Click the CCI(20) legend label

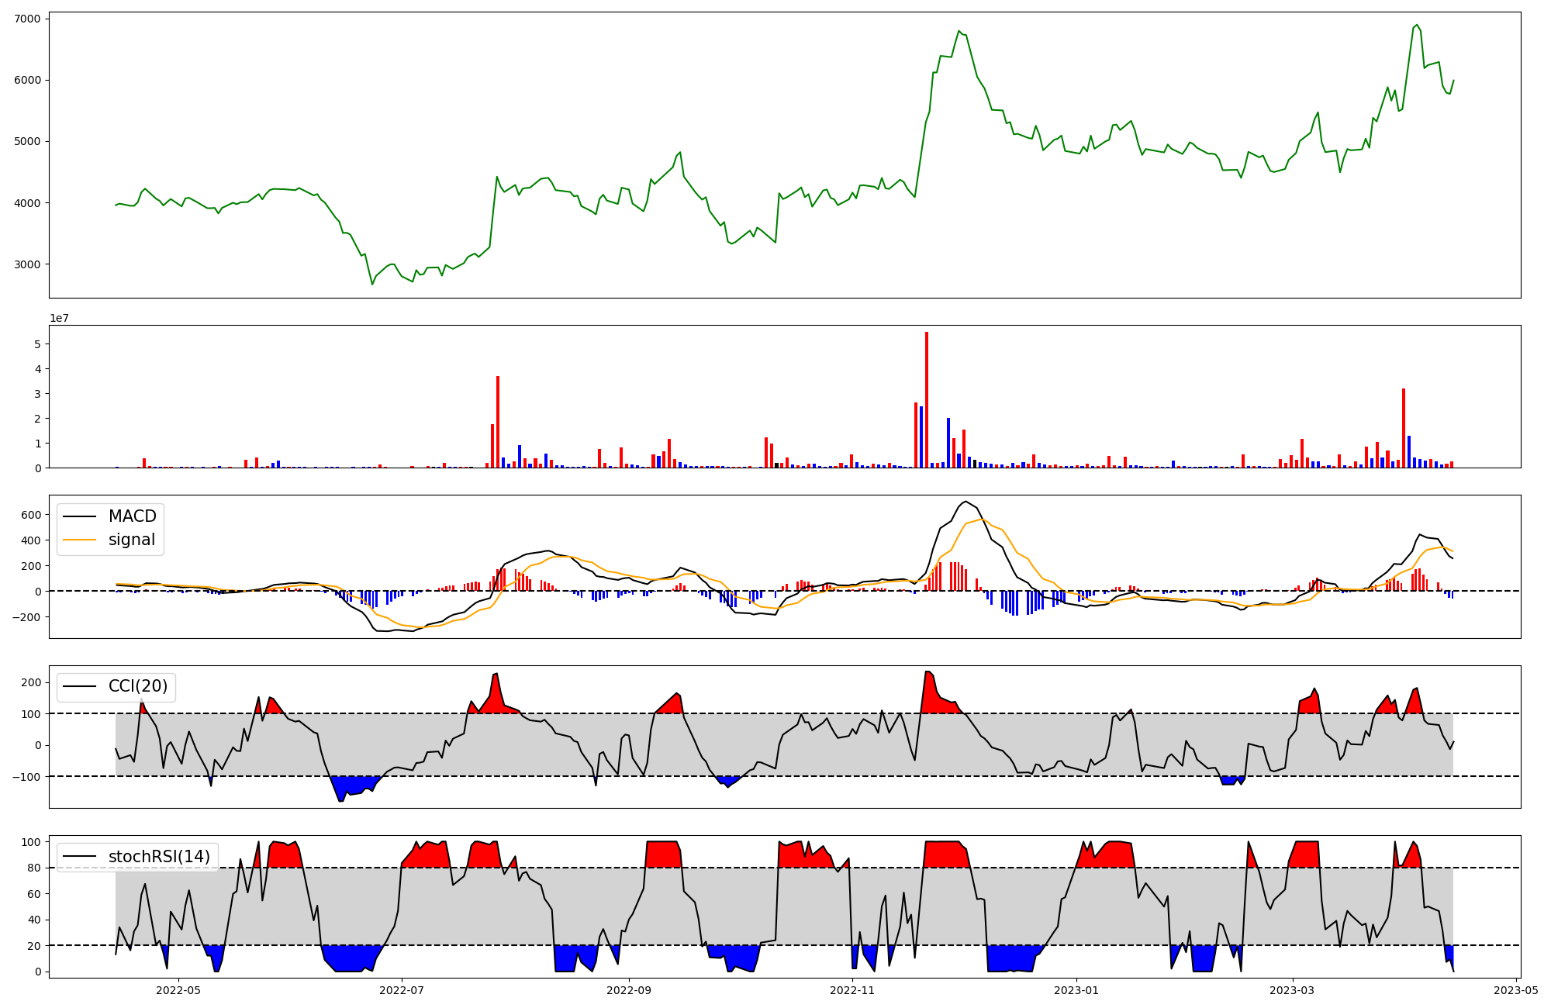click(x=137, y=686)
